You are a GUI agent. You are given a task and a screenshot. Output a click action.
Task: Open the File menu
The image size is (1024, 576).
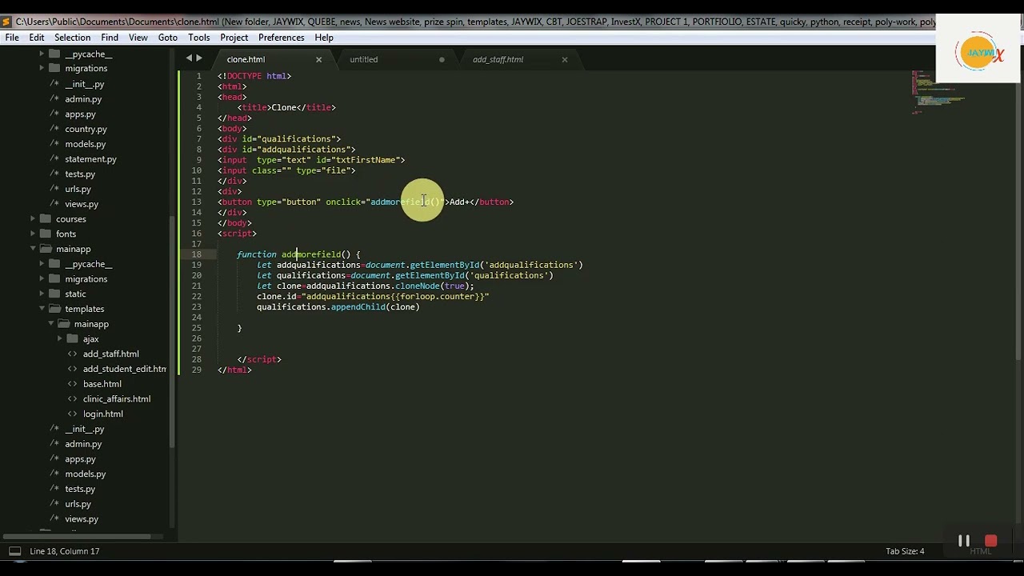12,38
